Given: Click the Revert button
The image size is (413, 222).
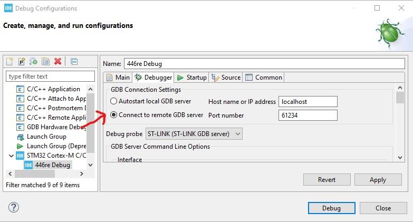Looking at the screenshot, I should 326,180.
